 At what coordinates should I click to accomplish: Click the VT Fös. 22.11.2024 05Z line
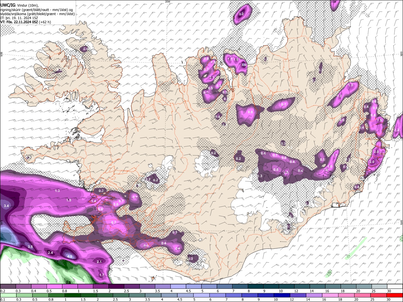pos(26,22)
